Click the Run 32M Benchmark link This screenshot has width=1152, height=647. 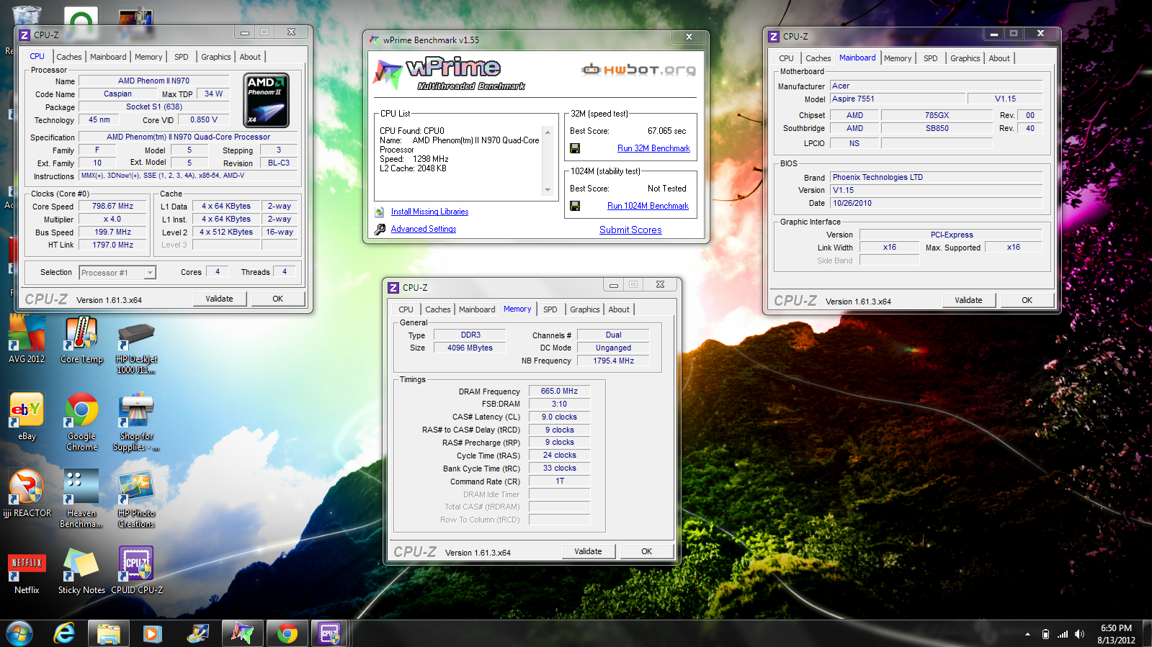point(653,148)
